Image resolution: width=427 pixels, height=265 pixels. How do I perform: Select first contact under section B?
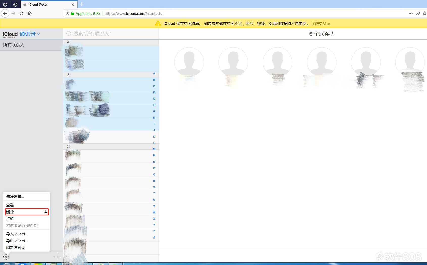click(111, 84)
